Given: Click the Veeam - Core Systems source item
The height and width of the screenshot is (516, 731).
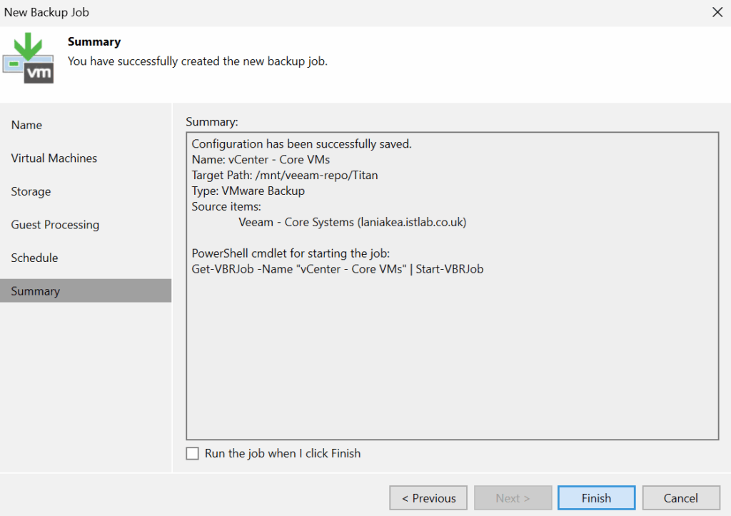Looking at the screenshot, I should coord(353,222).
